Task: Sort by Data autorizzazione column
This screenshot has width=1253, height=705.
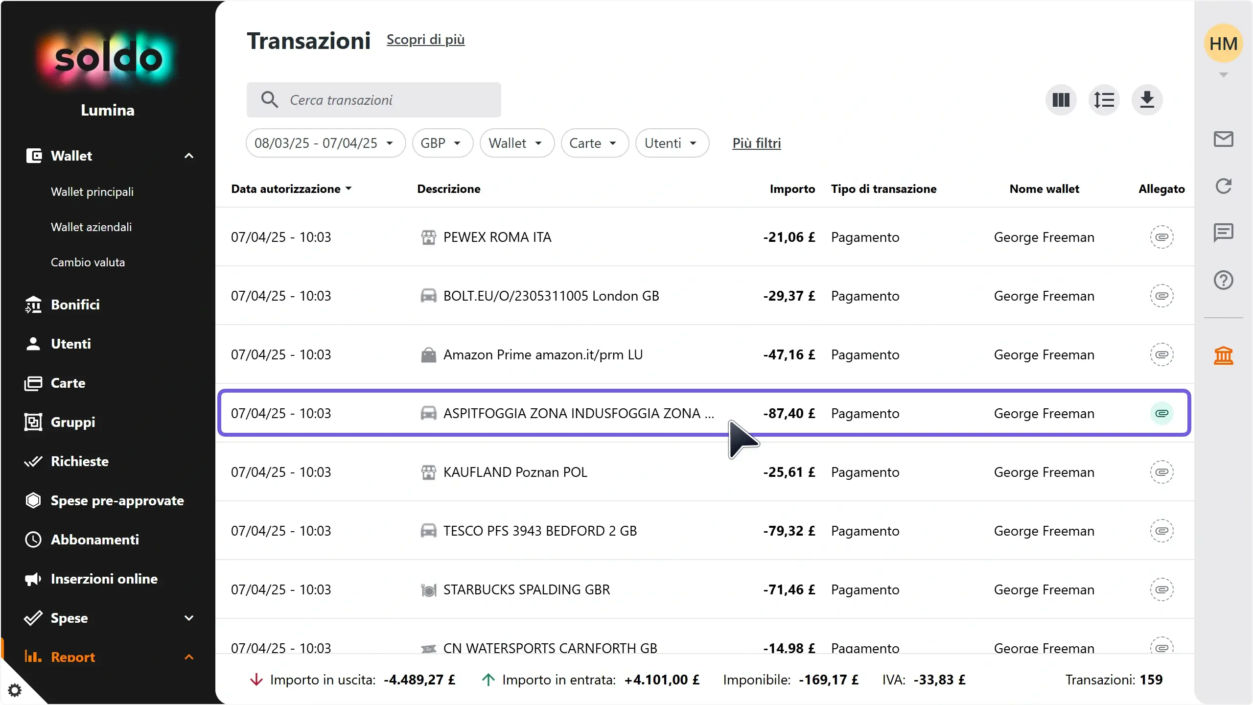Action: [x=292, y=189]
